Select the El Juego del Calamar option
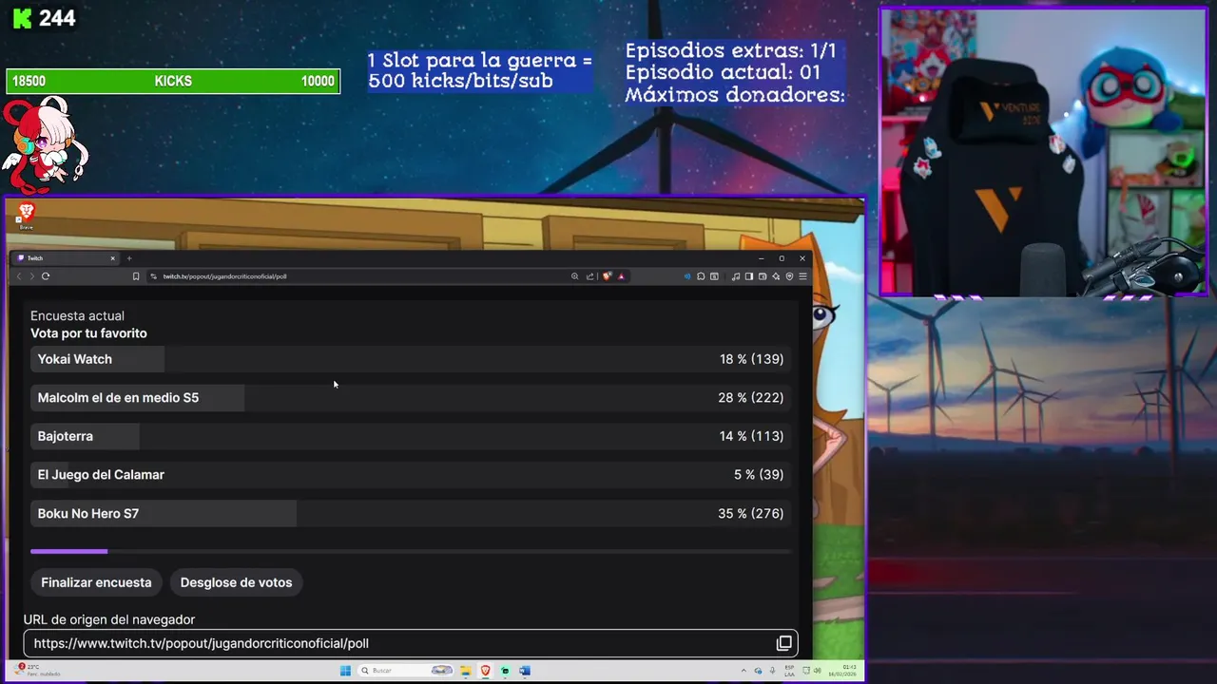1217x684 pixels. pyautogui.click(x=411, y=475)
